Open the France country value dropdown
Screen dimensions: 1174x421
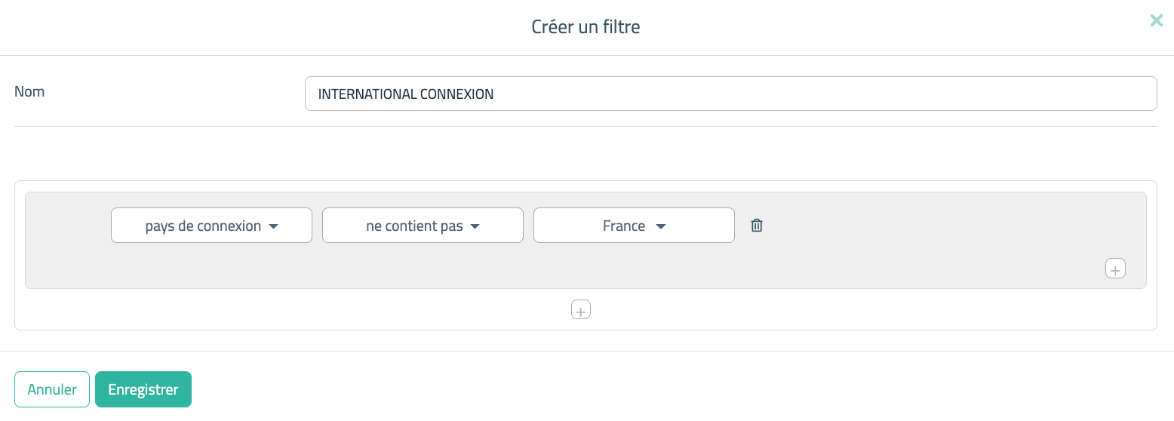[x=625, y=226]
